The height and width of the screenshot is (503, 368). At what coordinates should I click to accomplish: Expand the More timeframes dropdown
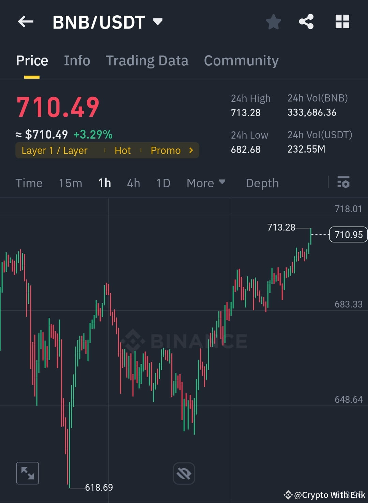click(x=206, y=183)
